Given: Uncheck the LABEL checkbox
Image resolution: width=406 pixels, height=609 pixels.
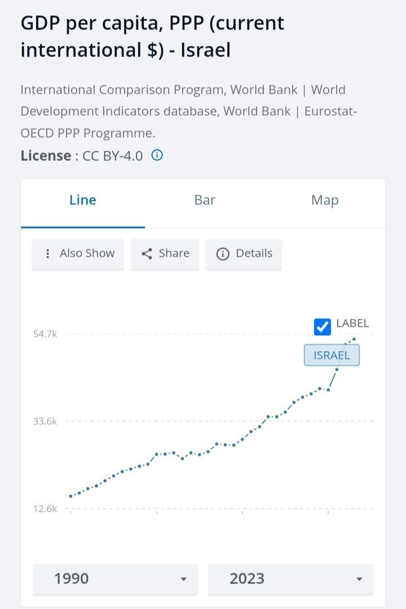Looking at the screenshot, I should (323, 326).
